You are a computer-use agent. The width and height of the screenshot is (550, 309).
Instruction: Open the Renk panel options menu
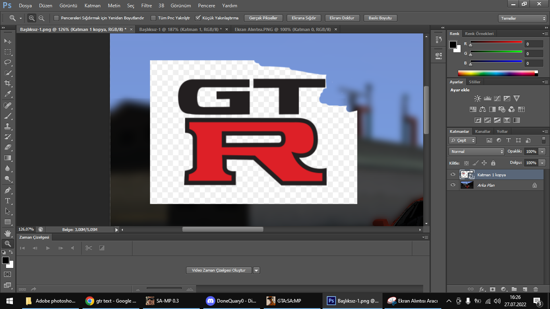[x=545, y=34]
